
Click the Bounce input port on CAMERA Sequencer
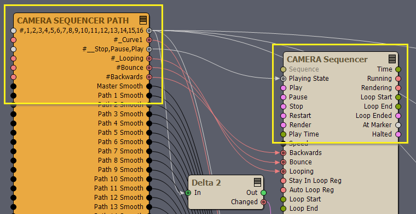coord(284,162)
